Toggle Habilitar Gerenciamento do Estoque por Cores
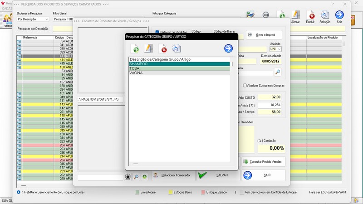 [19, 192]
